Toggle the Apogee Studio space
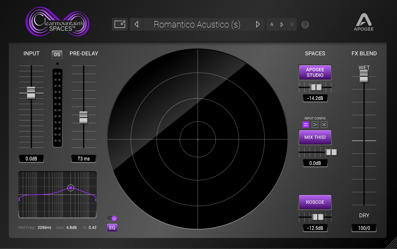397x249 pixels. pyautogui.click(x=315, y=72)
